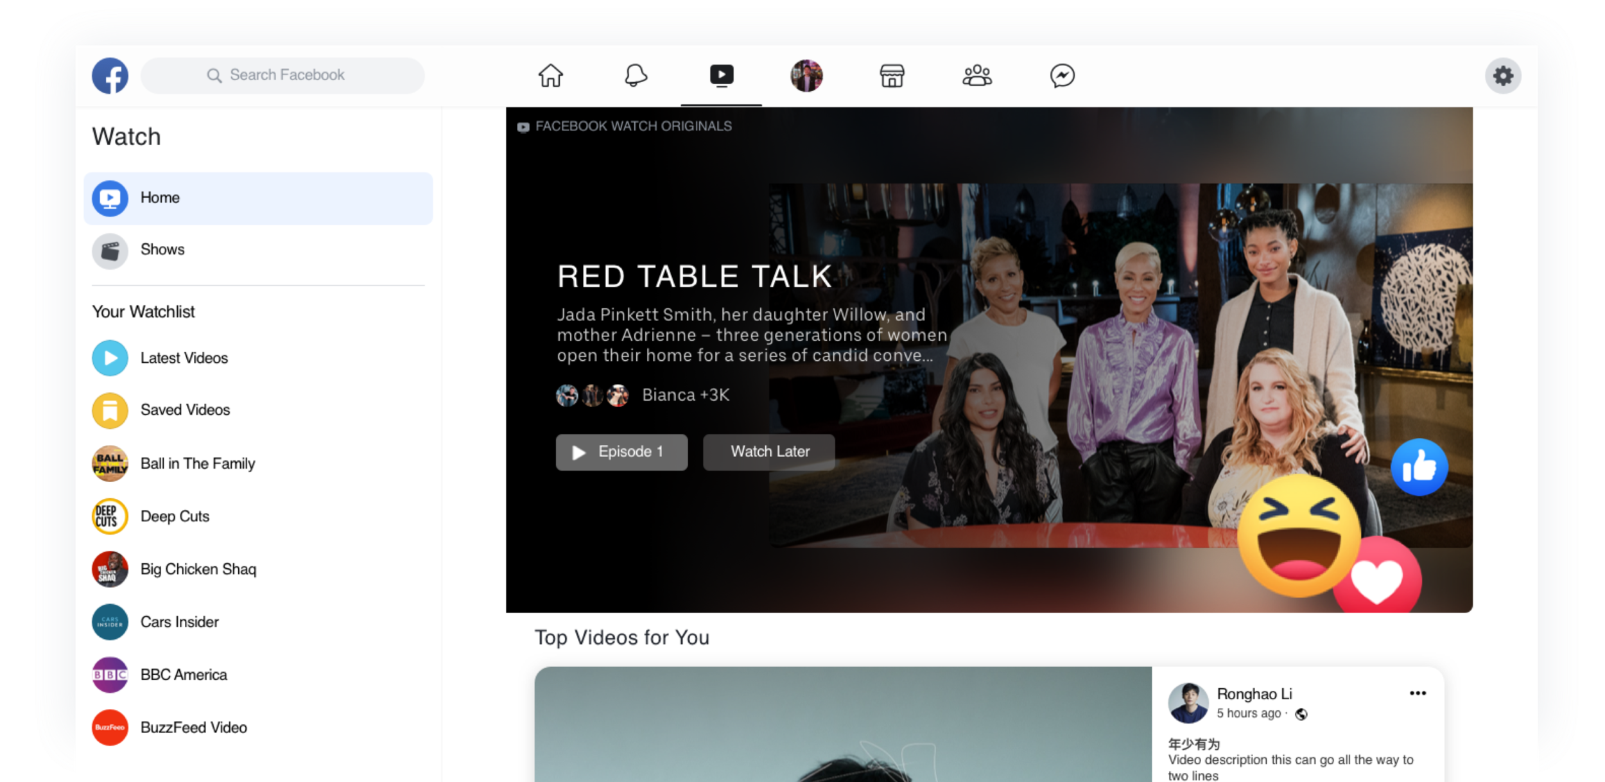Click the Your Watchlist heading

[x=143, y=312]
